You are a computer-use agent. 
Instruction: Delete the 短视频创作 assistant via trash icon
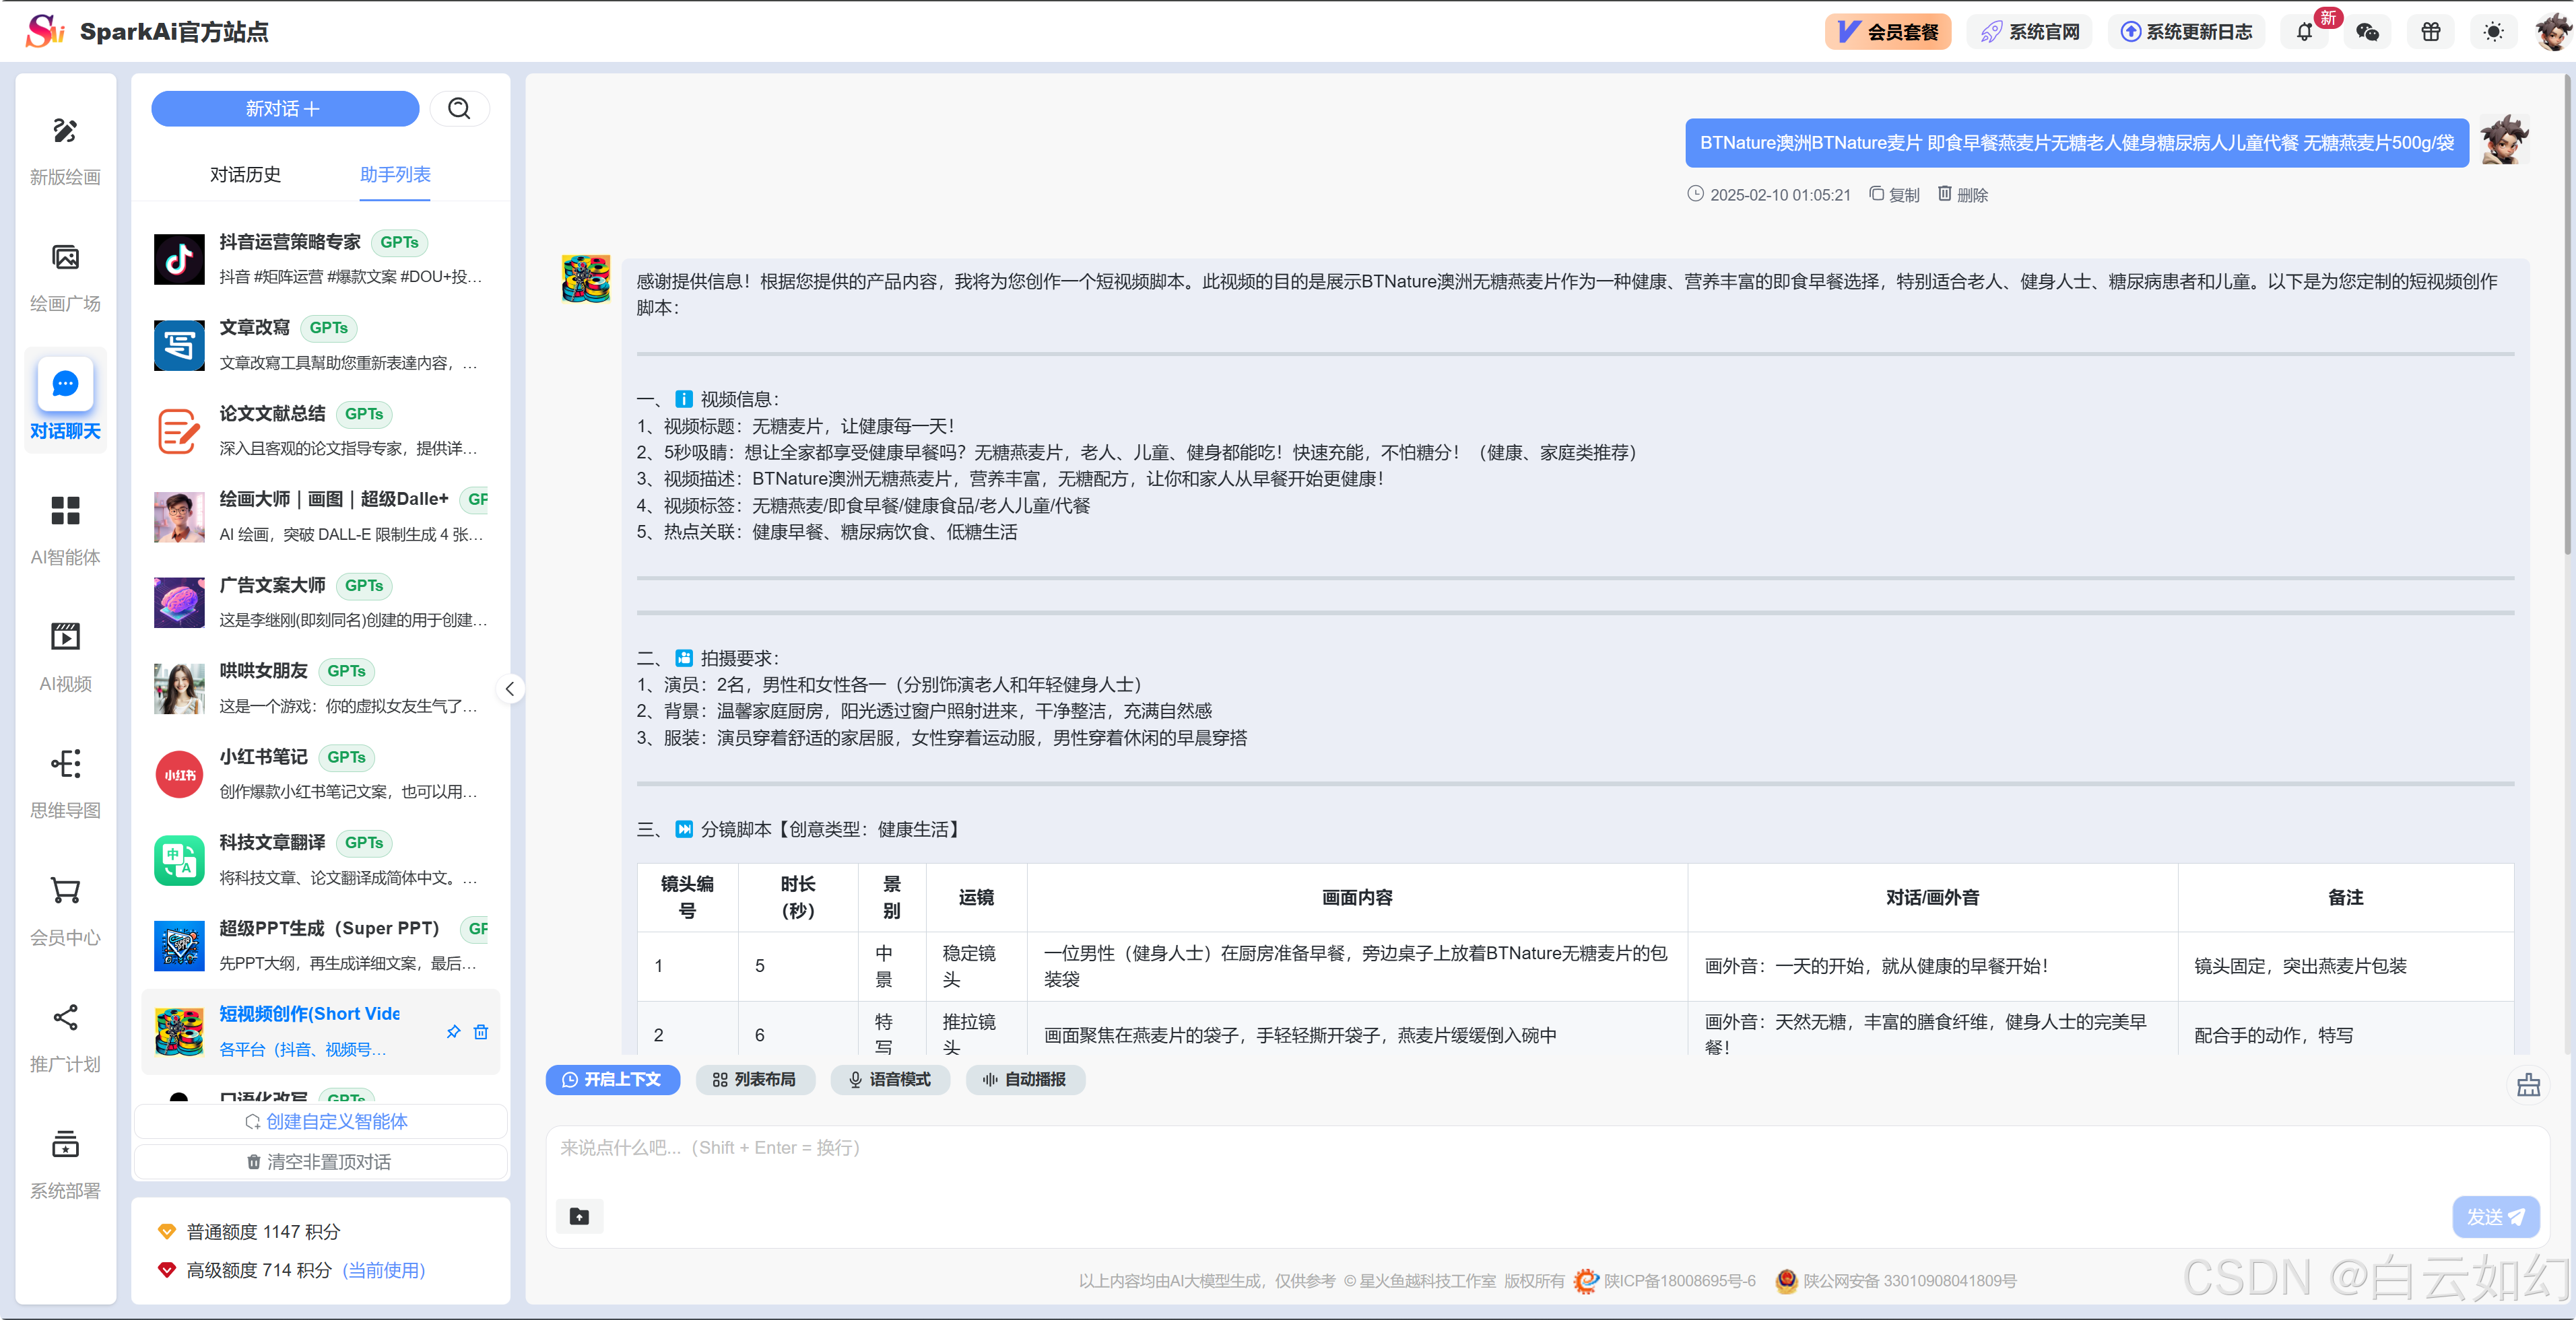pos(481,1031)
